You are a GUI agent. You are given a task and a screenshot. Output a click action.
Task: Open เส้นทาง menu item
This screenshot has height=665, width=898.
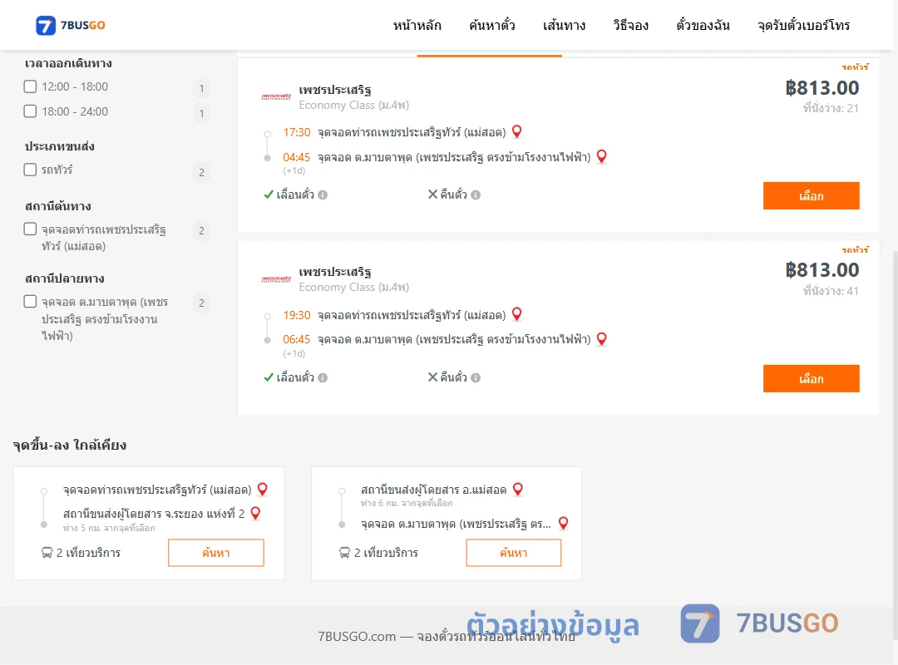pyautogui.click(x=564, y=25)
